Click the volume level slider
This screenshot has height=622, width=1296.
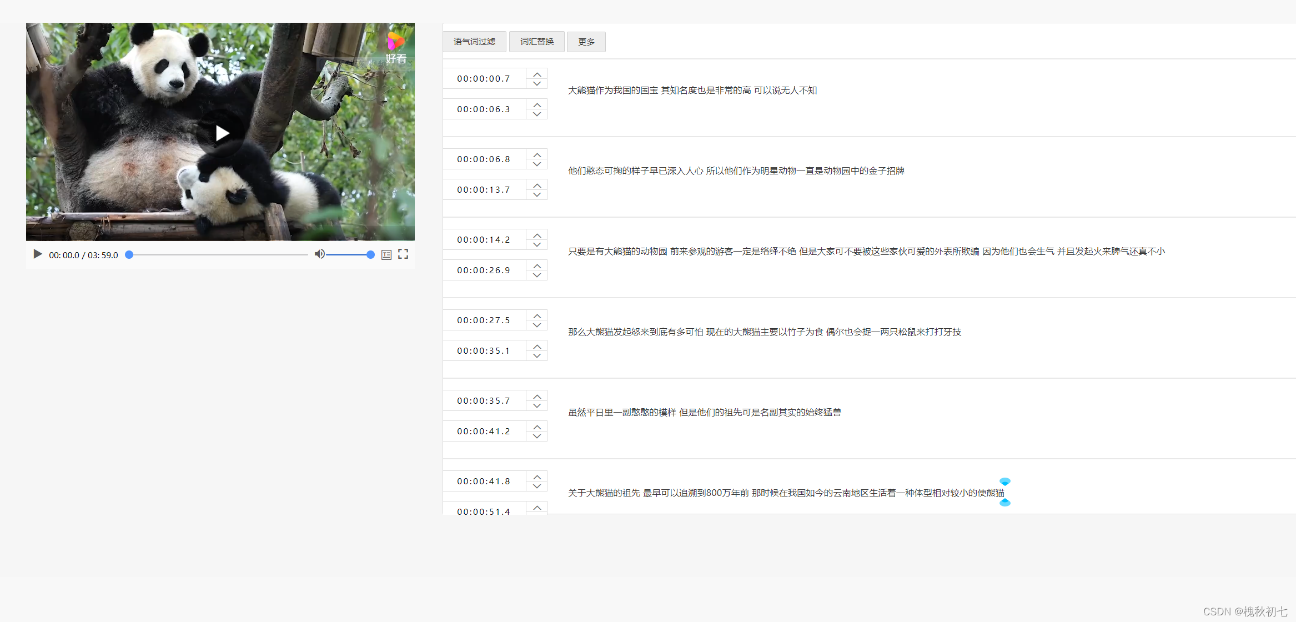(x=349, y=254)
